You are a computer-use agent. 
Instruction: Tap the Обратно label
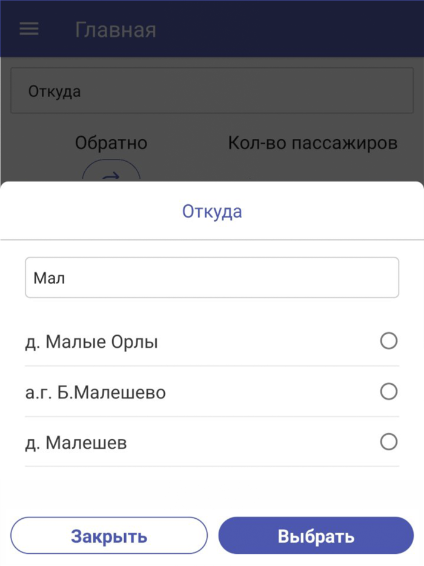coord(111,143)
